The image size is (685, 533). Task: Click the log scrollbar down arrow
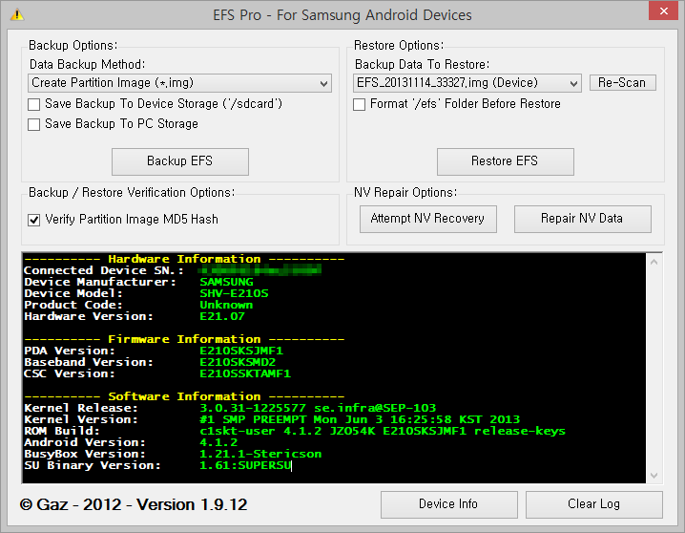(x=654, y=476)
